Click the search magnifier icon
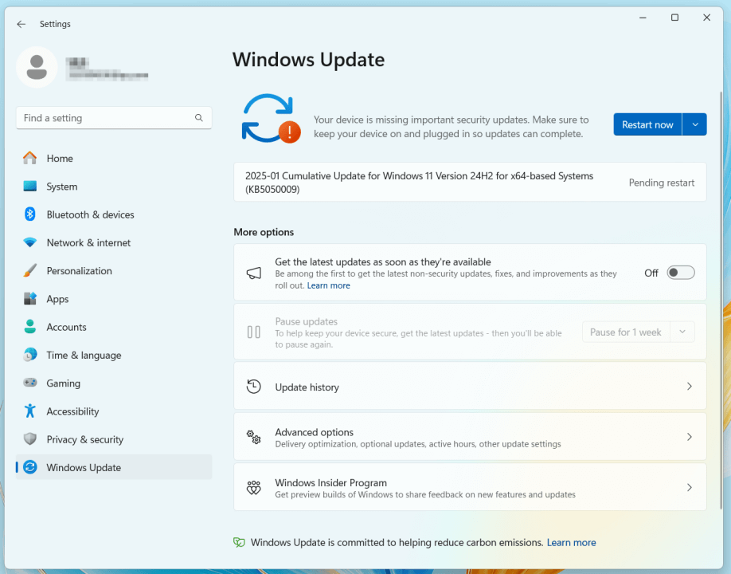Image resolution: width=731 pixels, height=574 pixels. point(199,118)
